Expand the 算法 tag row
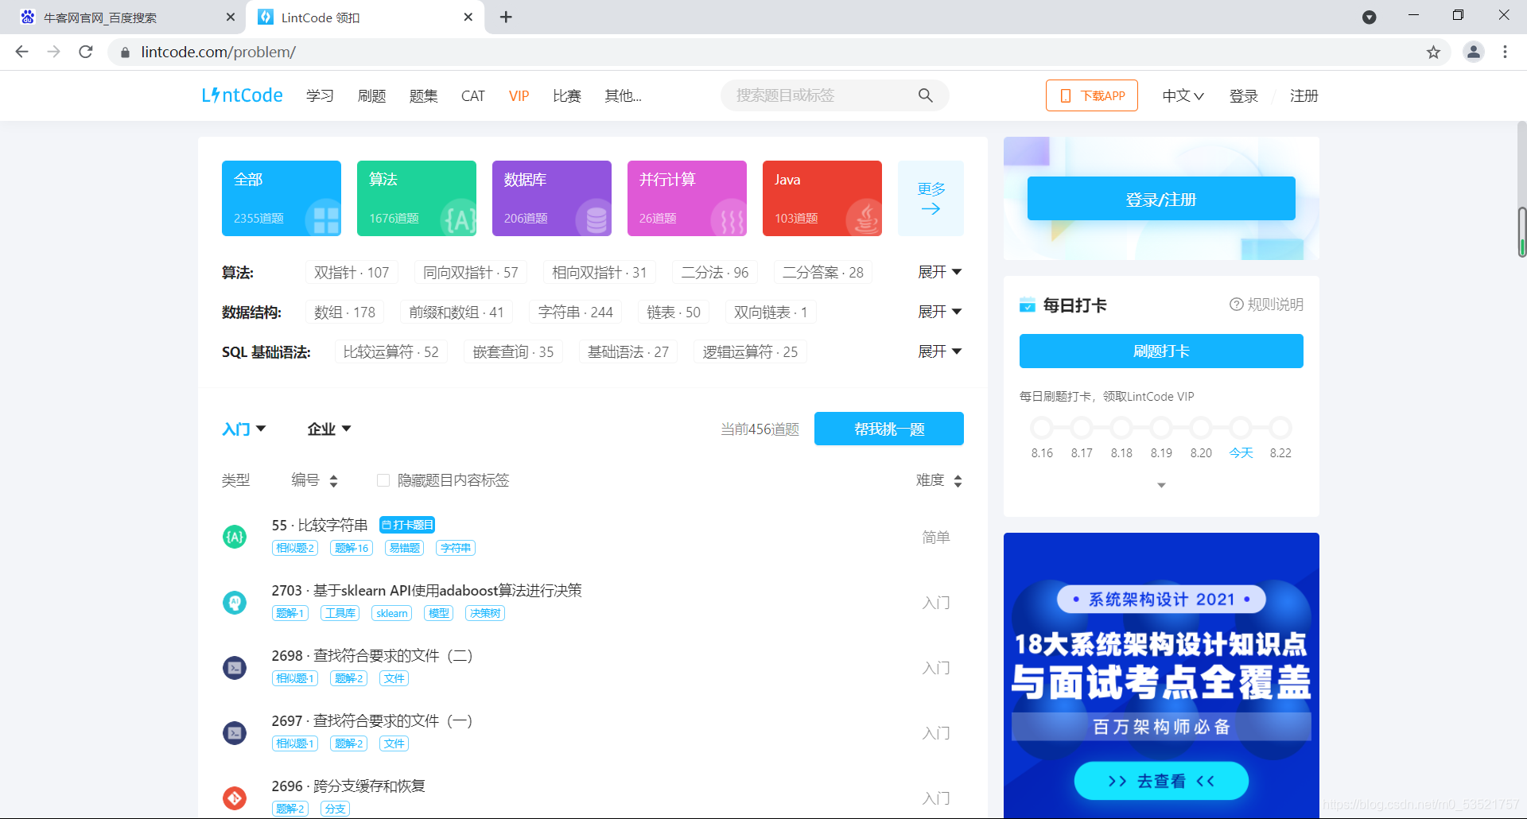The width and height of the screenshot is (1527, 819). coord(940,272)
